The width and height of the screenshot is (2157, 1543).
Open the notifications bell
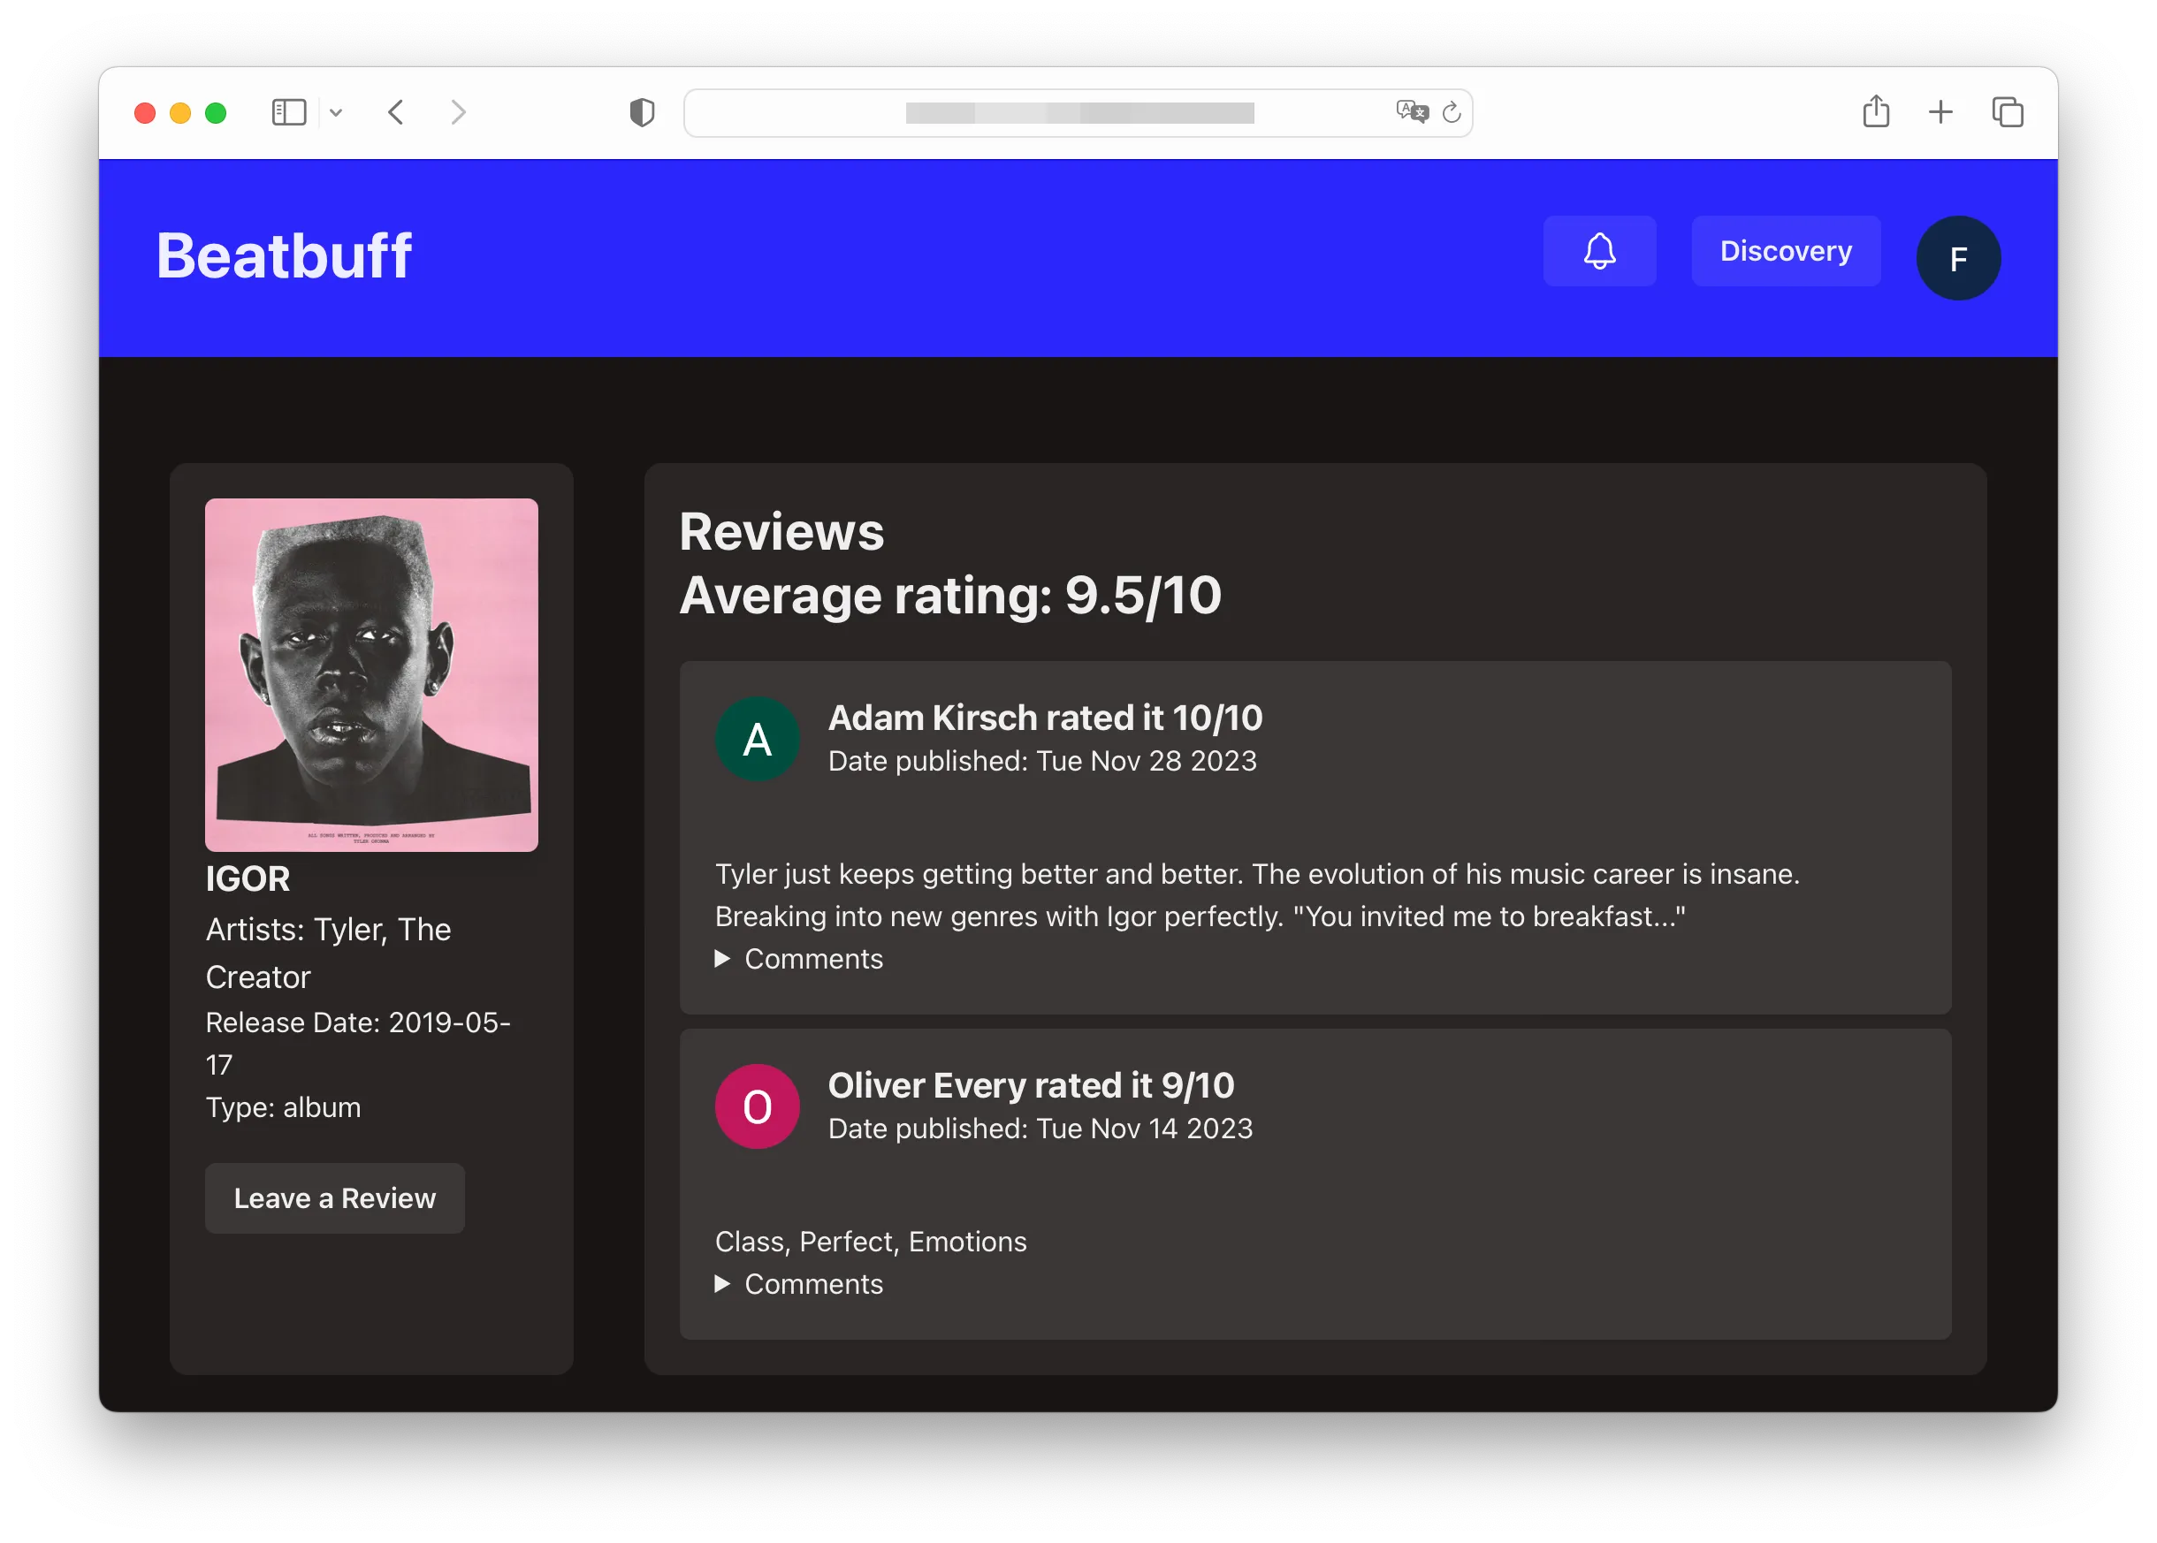[1599, 251]
